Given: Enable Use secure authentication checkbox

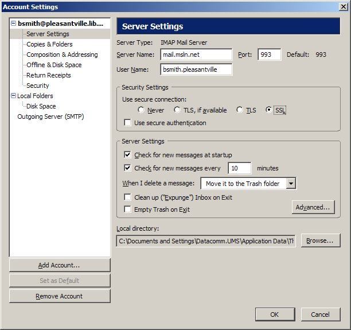Looking at the screenshot, I should point(127,123).
